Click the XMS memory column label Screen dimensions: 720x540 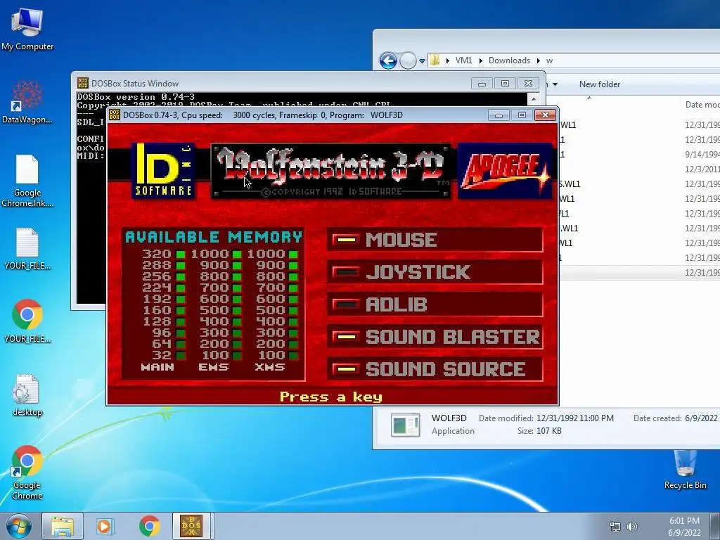(x=270, y=367)
